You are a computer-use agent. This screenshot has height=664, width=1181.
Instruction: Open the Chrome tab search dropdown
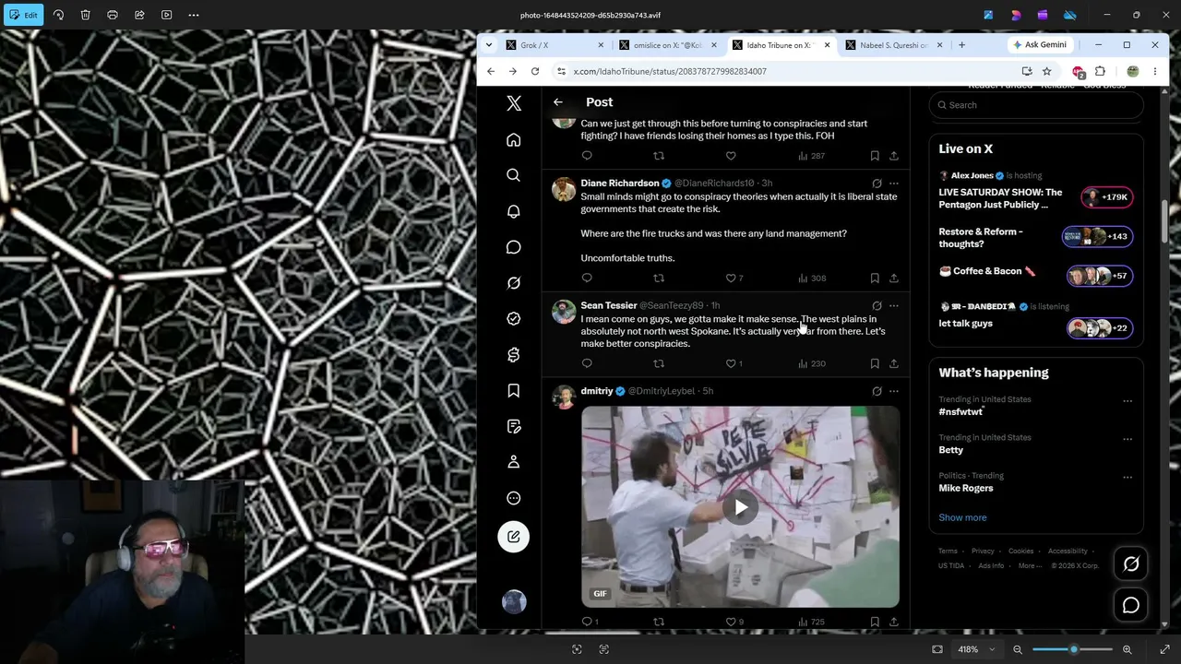(489, 45)
